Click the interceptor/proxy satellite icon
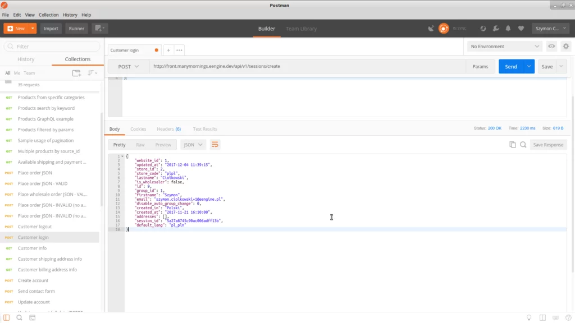Screen dimensions: 575x323 pos(431,29)
